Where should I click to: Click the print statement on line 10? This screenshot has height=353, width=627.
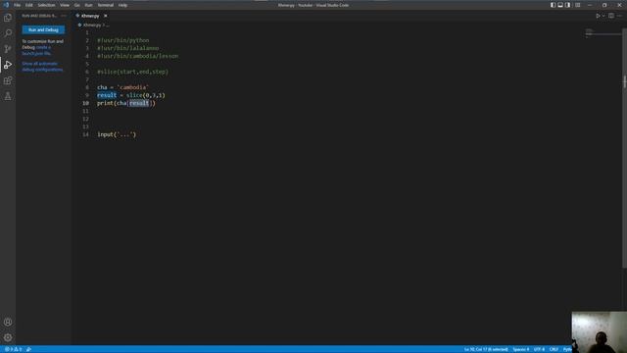point(126,103)
